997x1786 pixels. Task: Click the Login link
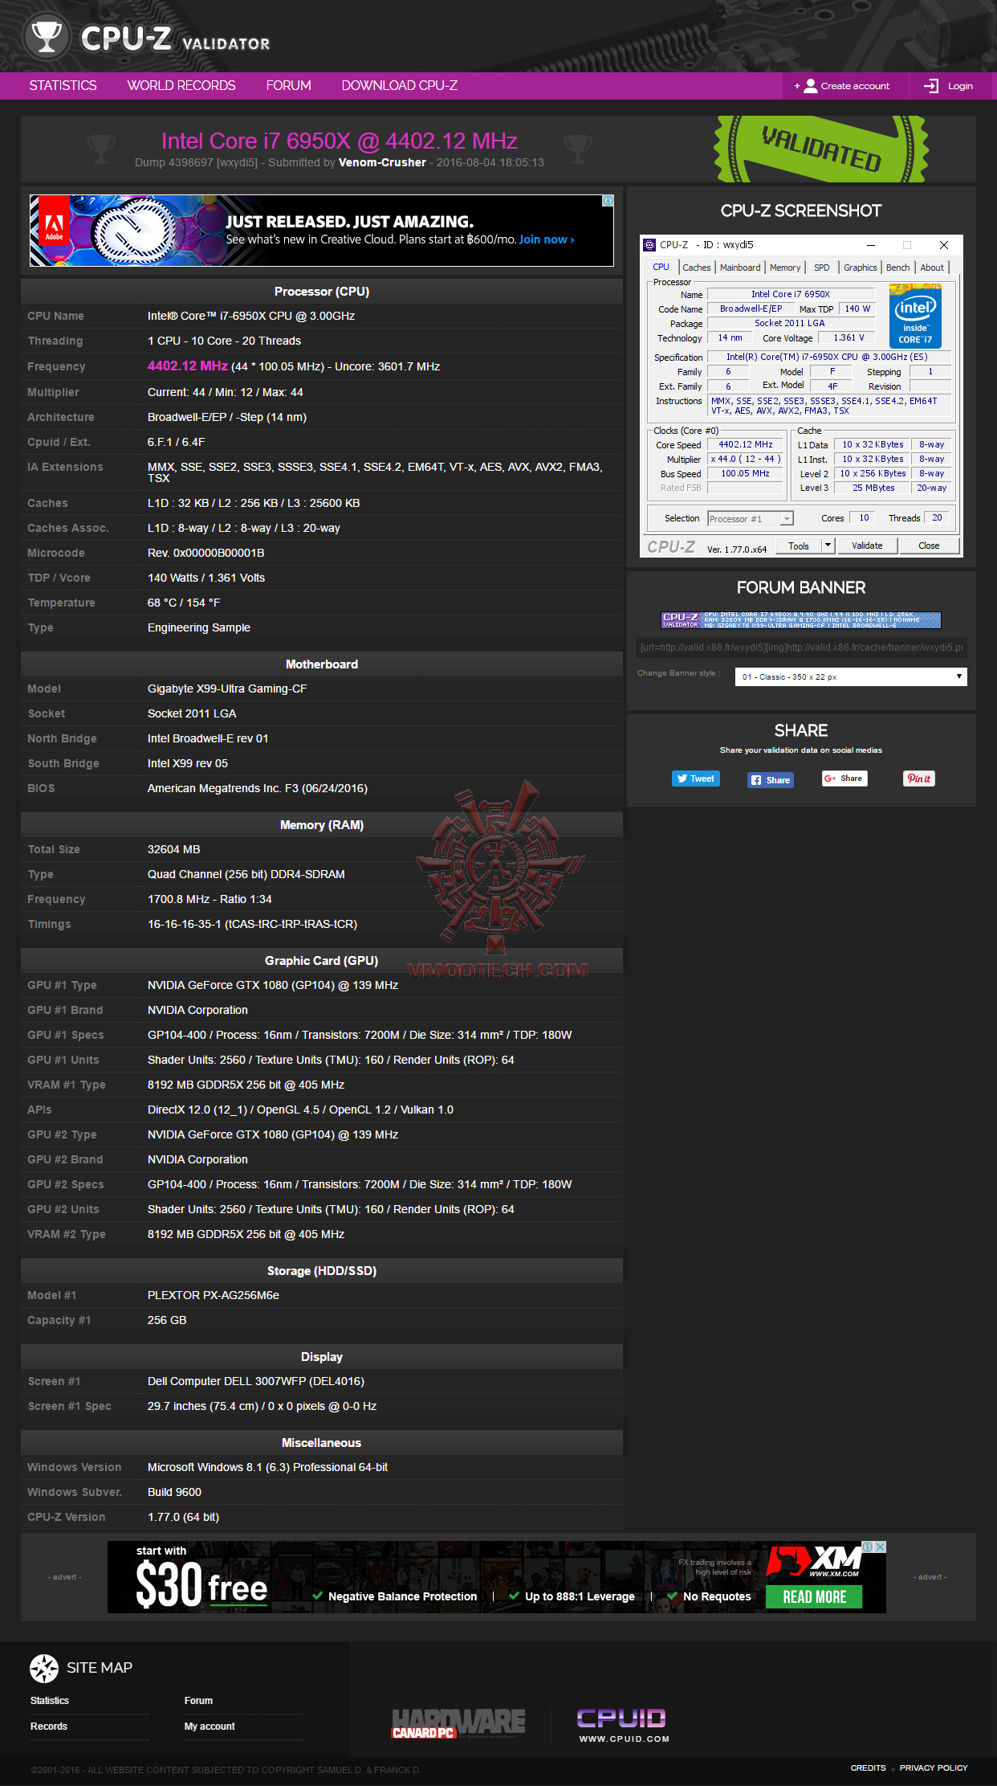pos(960,86)
